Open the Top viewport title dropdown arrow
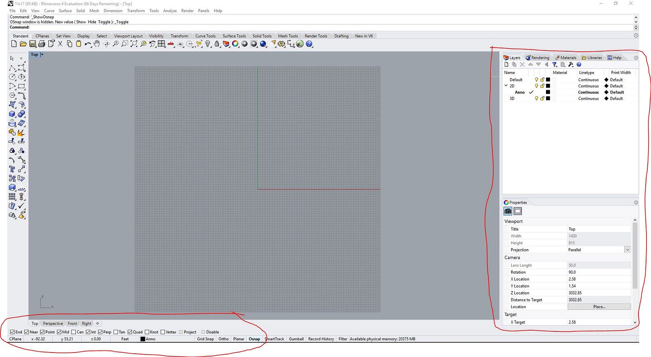This screenshot has width=651, height=357. pos(42,54)
